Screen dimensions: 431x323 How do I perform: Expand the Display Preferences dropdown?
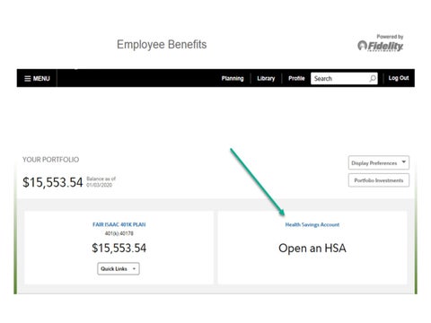pos(379,162)
